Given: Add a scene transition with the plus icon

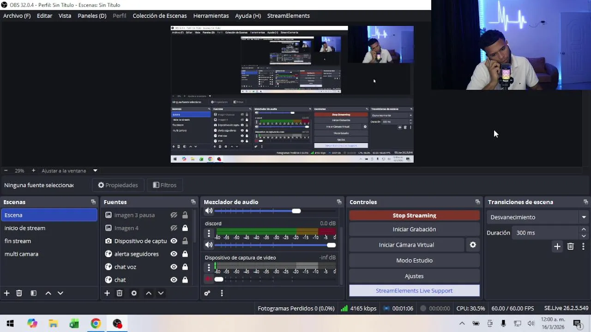Looking at the screenshot, I should click(557, 247).
